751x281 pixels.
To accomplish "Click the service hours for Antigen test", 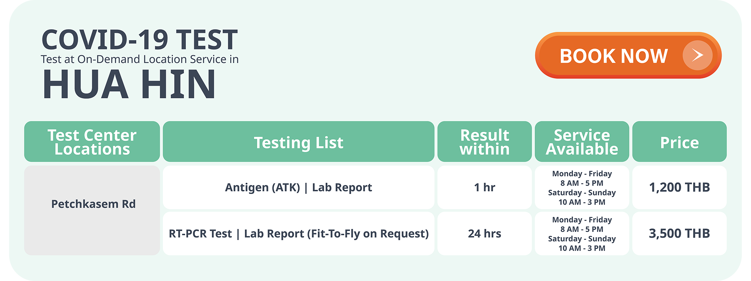I will [x=582, y=188].
